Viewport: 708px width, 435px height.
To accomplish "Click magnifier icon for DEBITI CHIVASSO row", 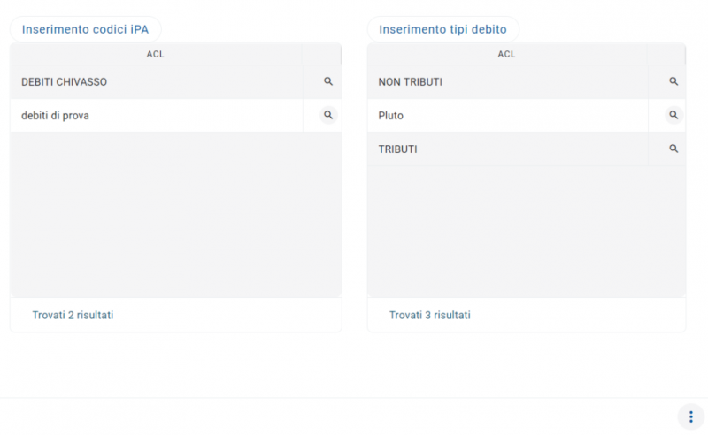I will (x=328, y=81).
